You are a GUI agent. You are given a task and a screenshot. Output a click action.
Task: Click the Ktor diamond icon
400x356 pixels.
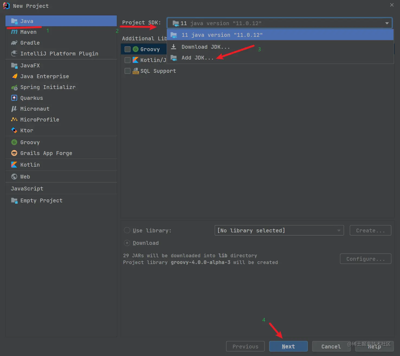click(x=14, y=130)
